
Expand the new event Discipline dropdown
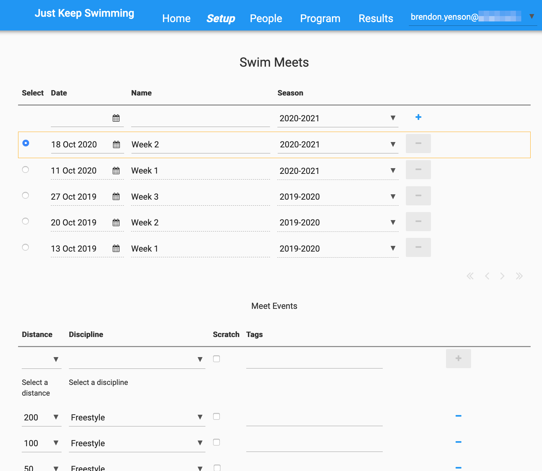coord(137,359)
